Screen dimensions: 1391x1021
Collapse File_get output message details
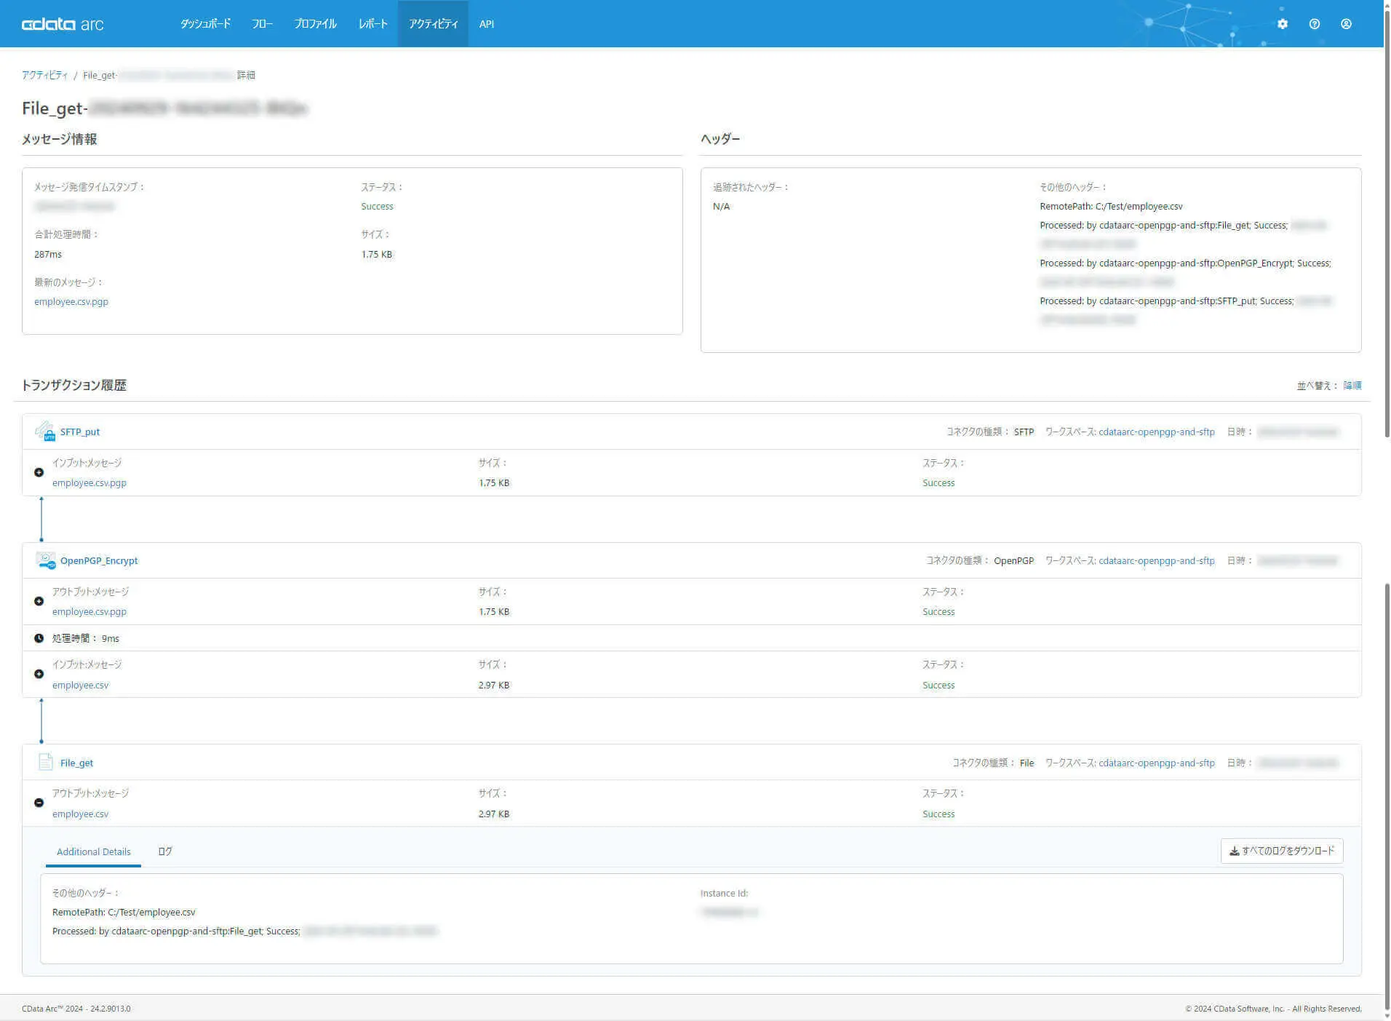pos(39,803)
